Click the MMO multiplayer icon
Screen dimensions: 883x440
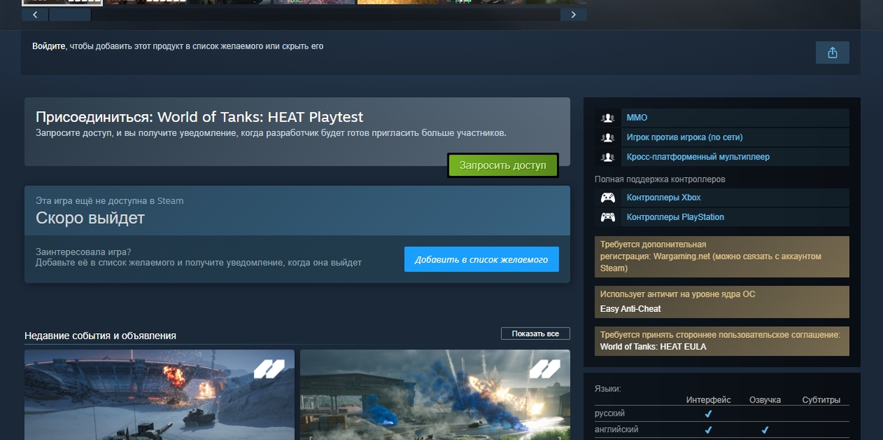(607, 118)
